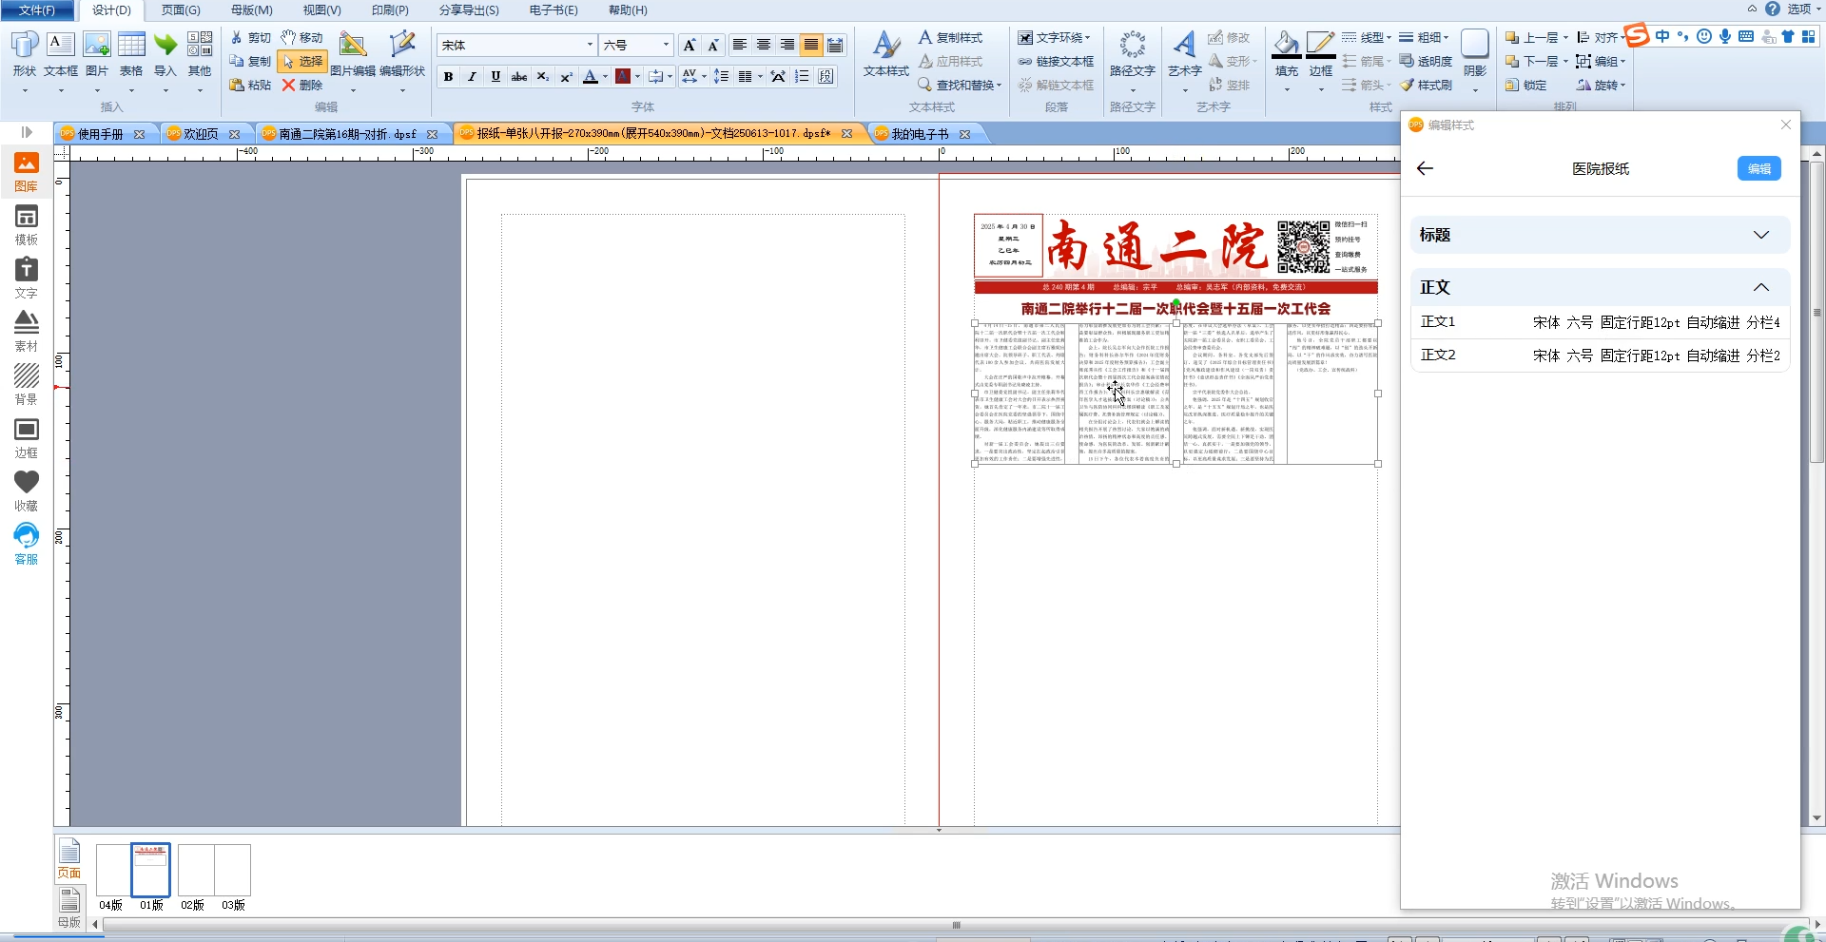Activate the 移动 hand tool

[302, 38]
